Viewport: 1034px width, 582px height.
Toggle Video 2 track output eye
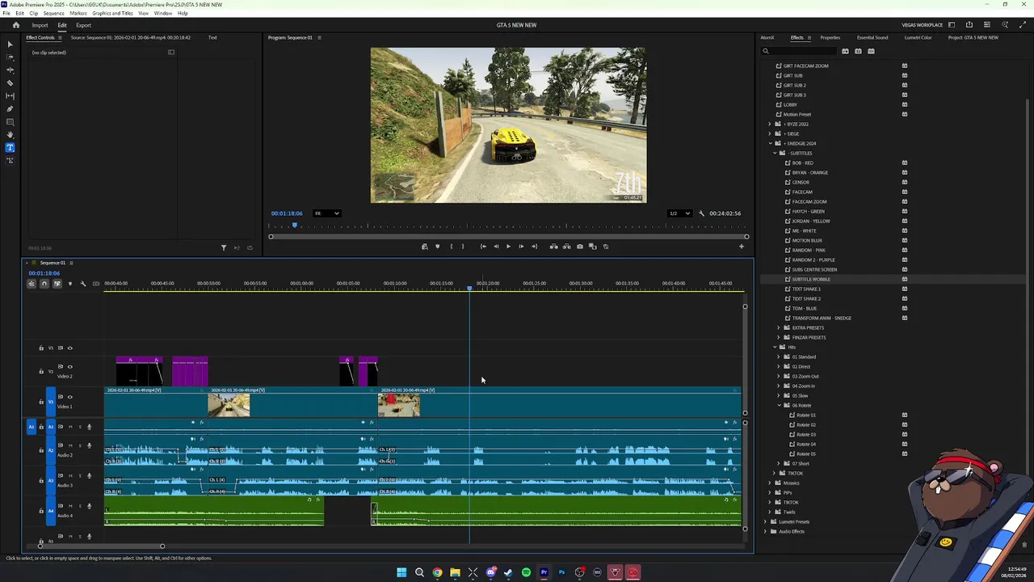[x=69, y=367]
